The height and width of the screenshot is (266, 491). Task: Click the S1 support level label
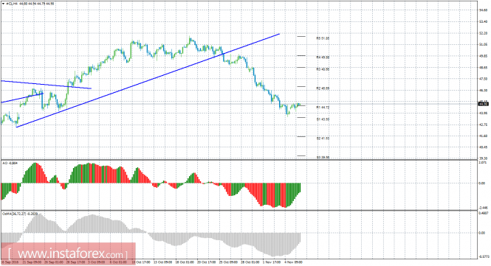323,119
